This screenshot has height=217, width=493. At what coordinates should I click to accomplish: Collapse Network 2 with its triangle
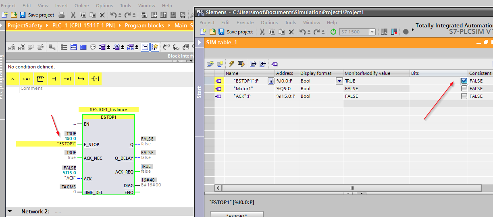pos(10,211)
